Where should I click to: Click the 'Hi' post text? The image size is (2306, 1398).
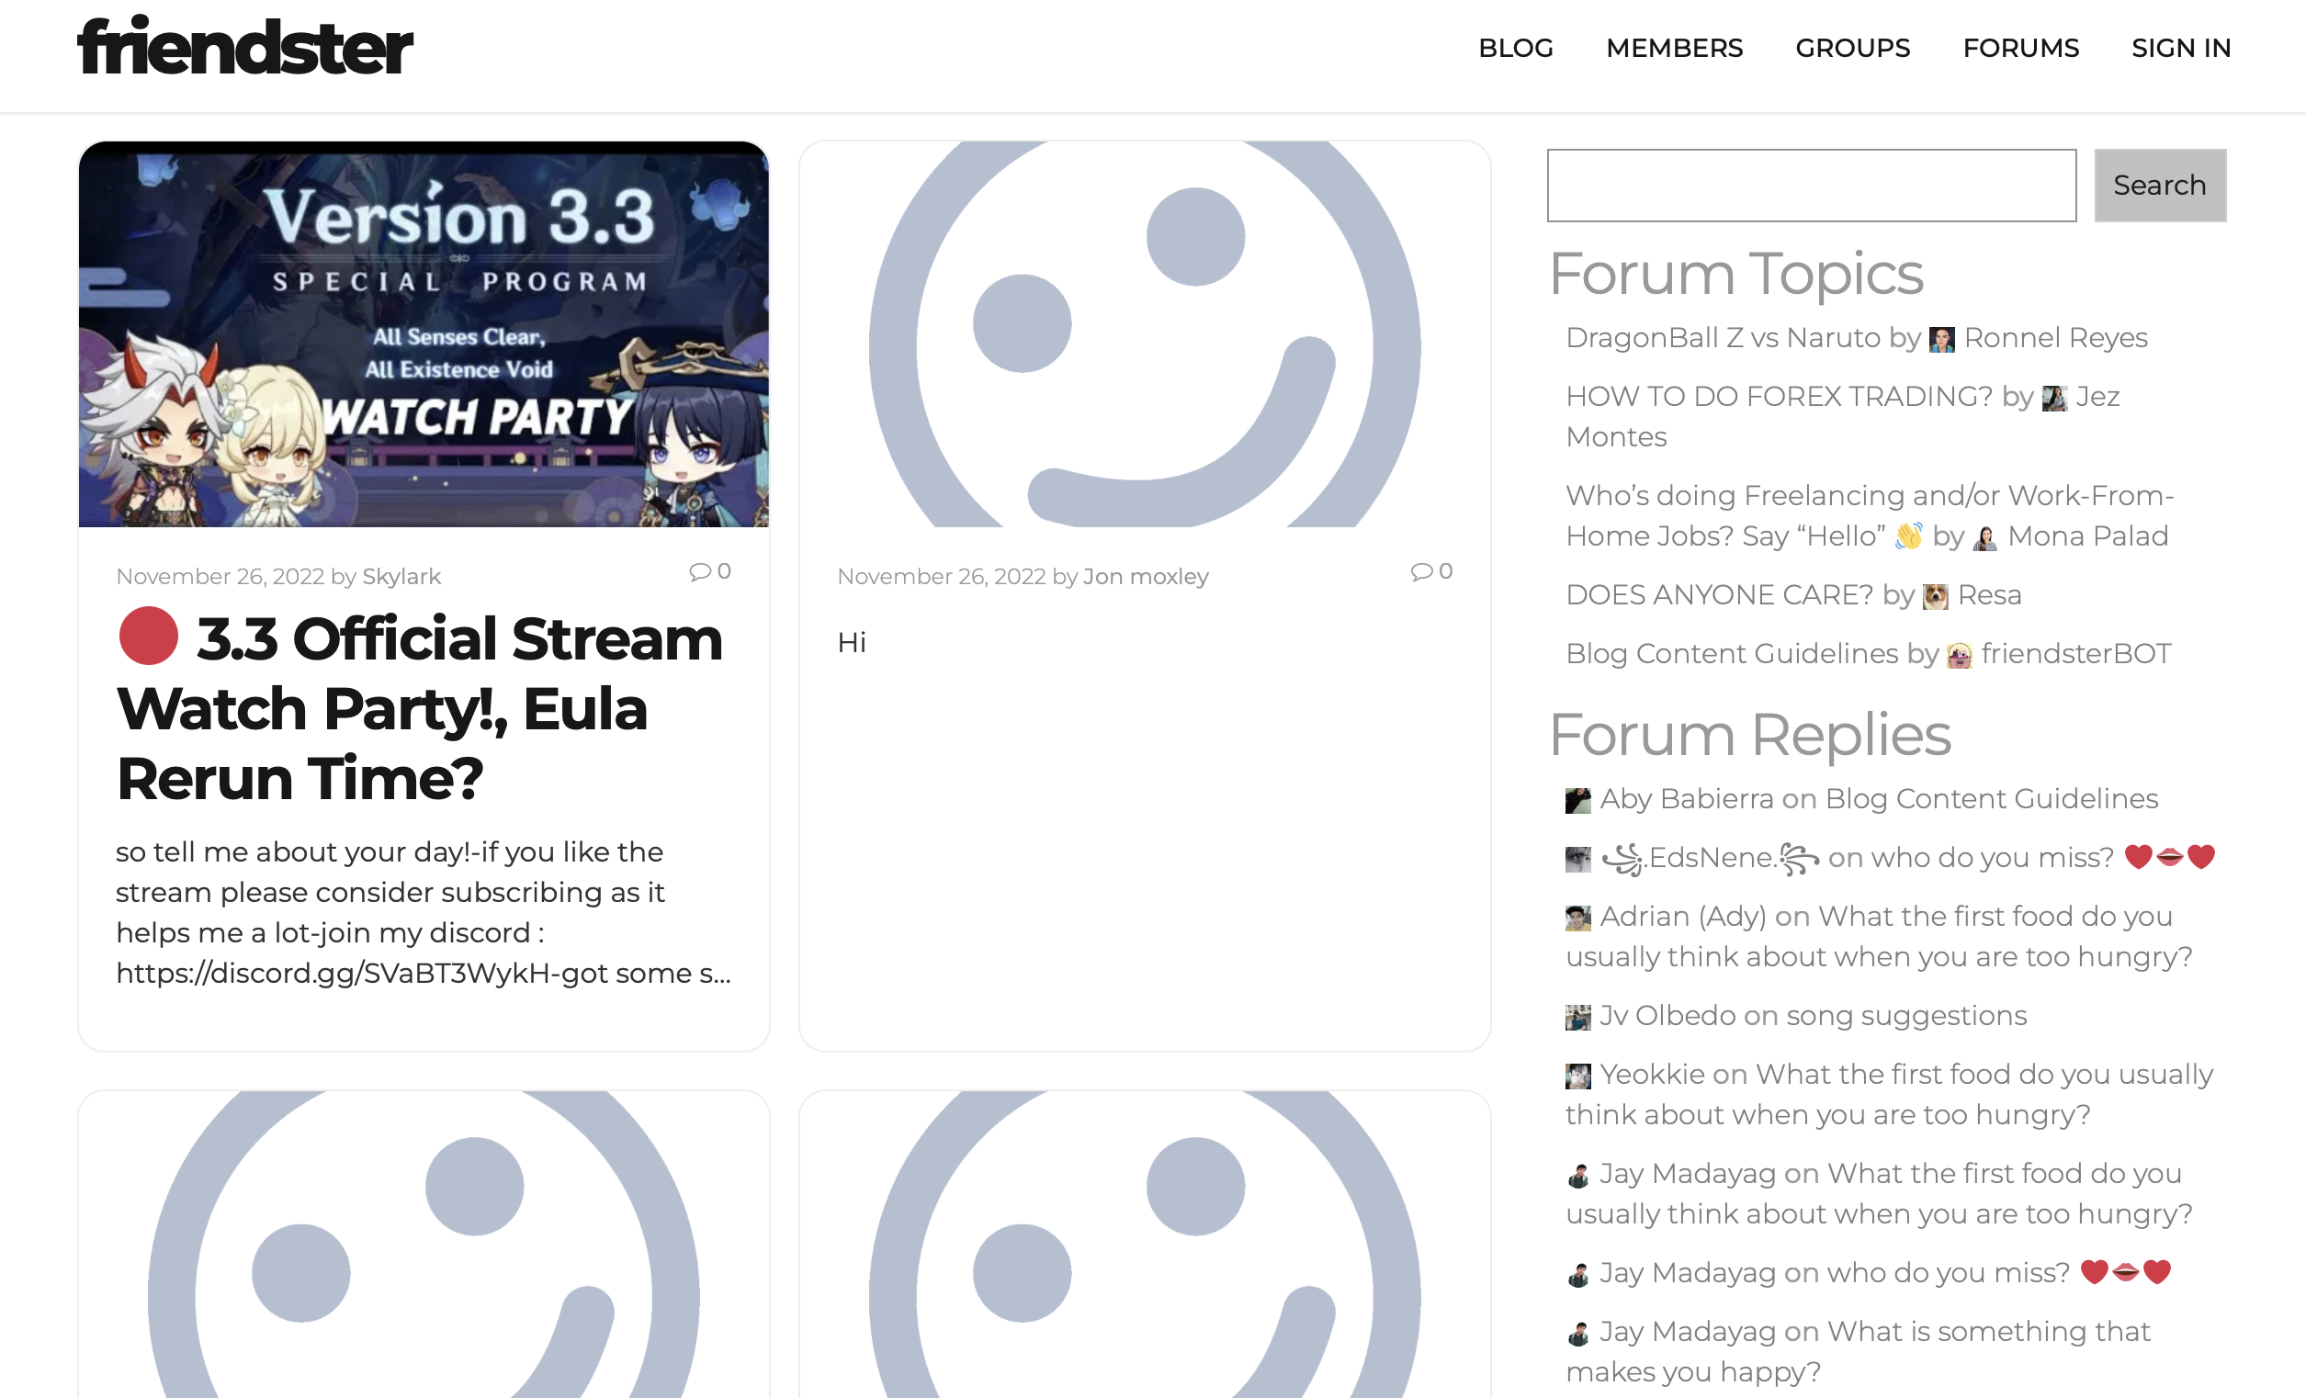click(852, 642)
